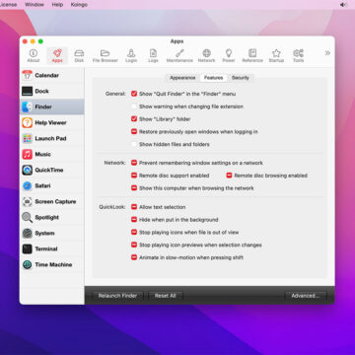Select the Apps toolbar icon
This screenshot has width=355, height=355.
pyautogui.click(x=57, y=56)
